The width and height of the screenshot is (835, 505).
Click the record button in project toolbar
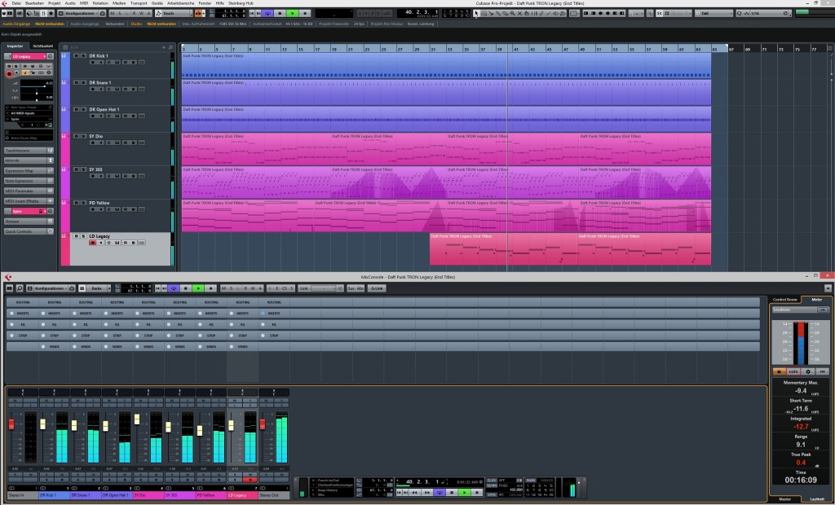(x=305, y=13)
